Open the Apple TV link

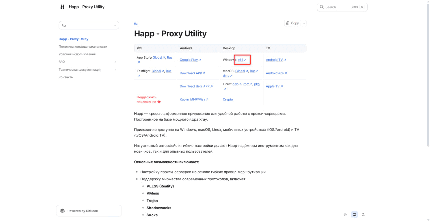[x=274, y=86]
